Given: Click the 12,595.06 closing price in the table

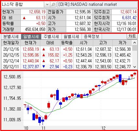Looking at the screenshot, I should coord(31,55).
